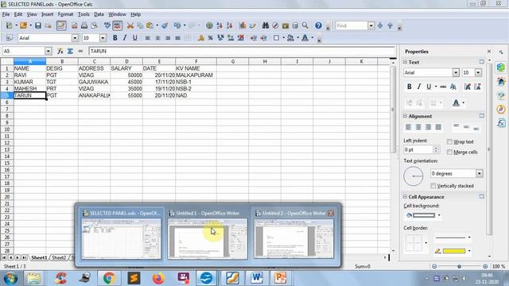Select cell containing MALKAPURAM
509x286 pixels.
[196, 75]
